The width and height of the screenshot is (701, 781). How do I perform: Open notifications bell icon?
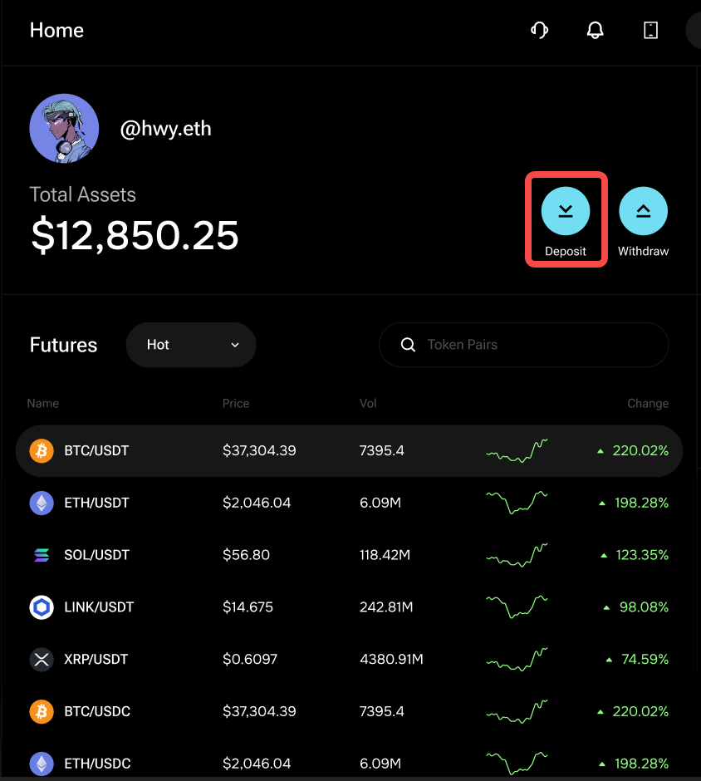coord(595,31)
